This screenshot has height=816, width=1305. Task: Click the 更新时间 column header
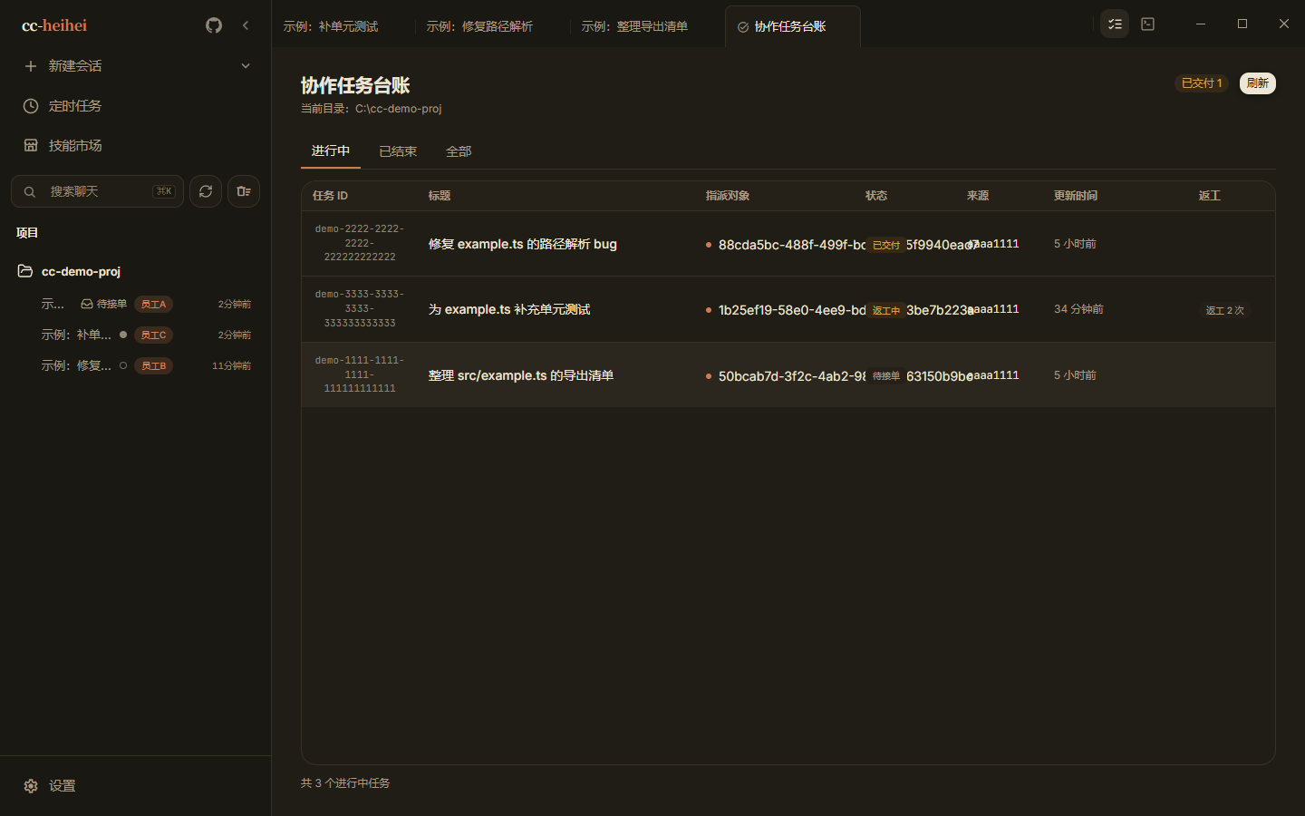[x=1076, y=196]
